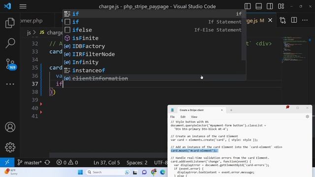Click line number 33 in the gutter
Image resolution: width=315 pixels, height=177 pixels.
(35, 52)
